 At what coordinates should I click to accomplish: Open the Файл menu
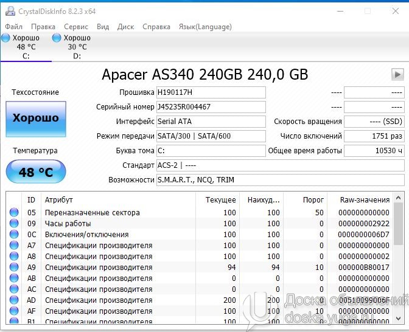click(13, 27)
